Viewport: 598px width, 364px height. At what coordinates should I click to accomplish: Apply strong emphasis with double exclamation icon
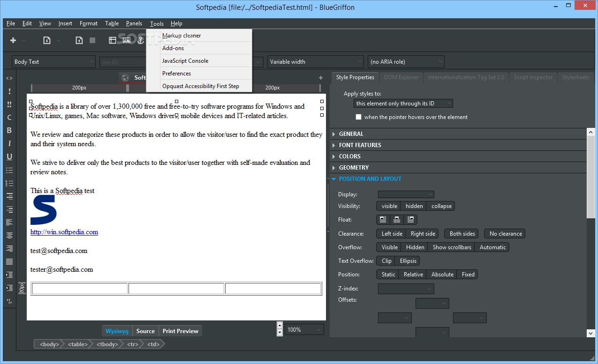(9, 104)
